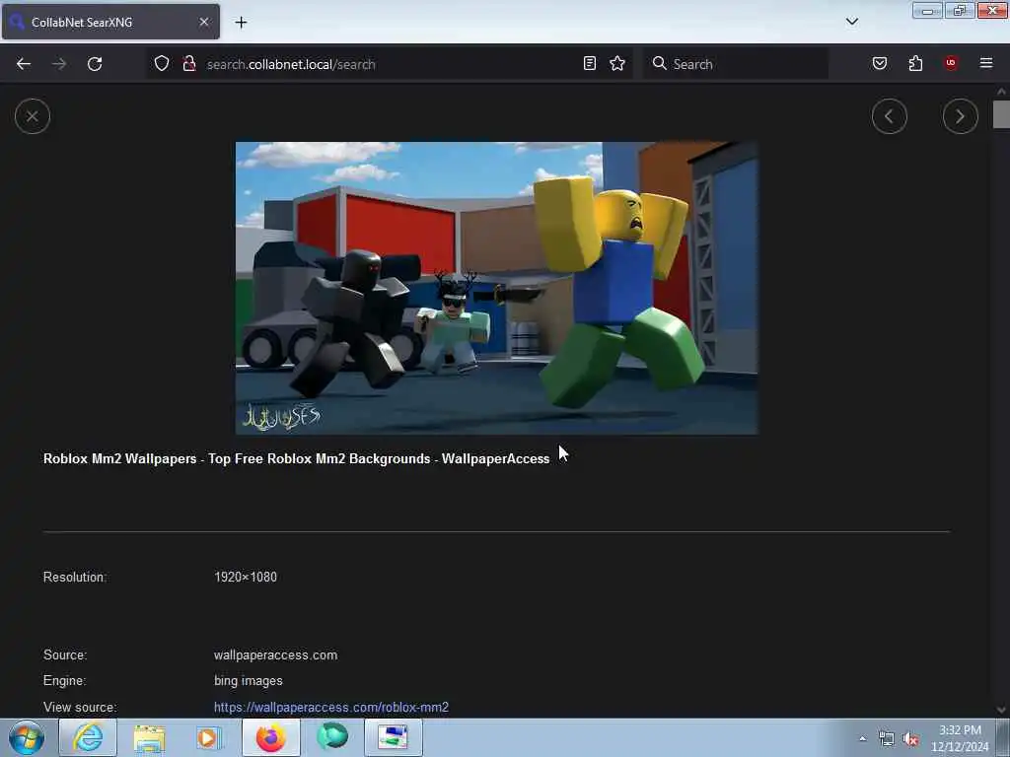The height and width of the screenshot is (757, 1010).
Task: List all tabs dropdown arrow
Action: (852, 22)
